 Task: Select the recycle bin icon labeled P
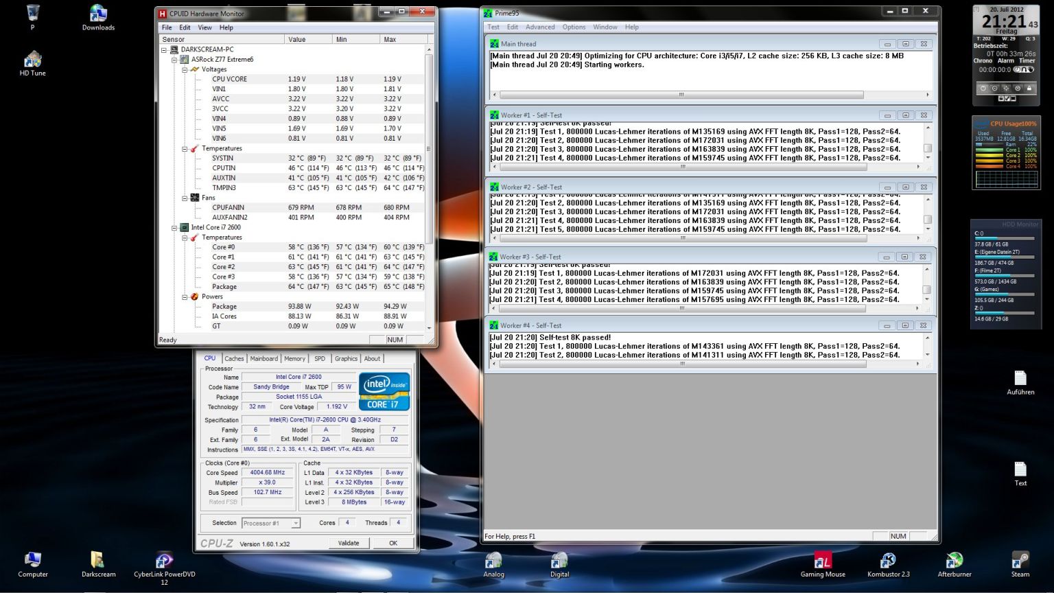point(32,19)
